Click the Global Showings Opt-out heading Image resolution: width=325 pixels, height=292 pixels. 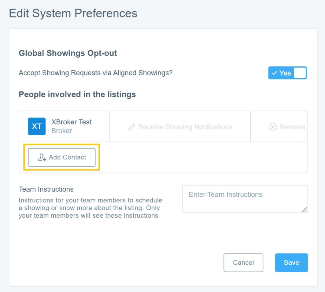[68, 53]
